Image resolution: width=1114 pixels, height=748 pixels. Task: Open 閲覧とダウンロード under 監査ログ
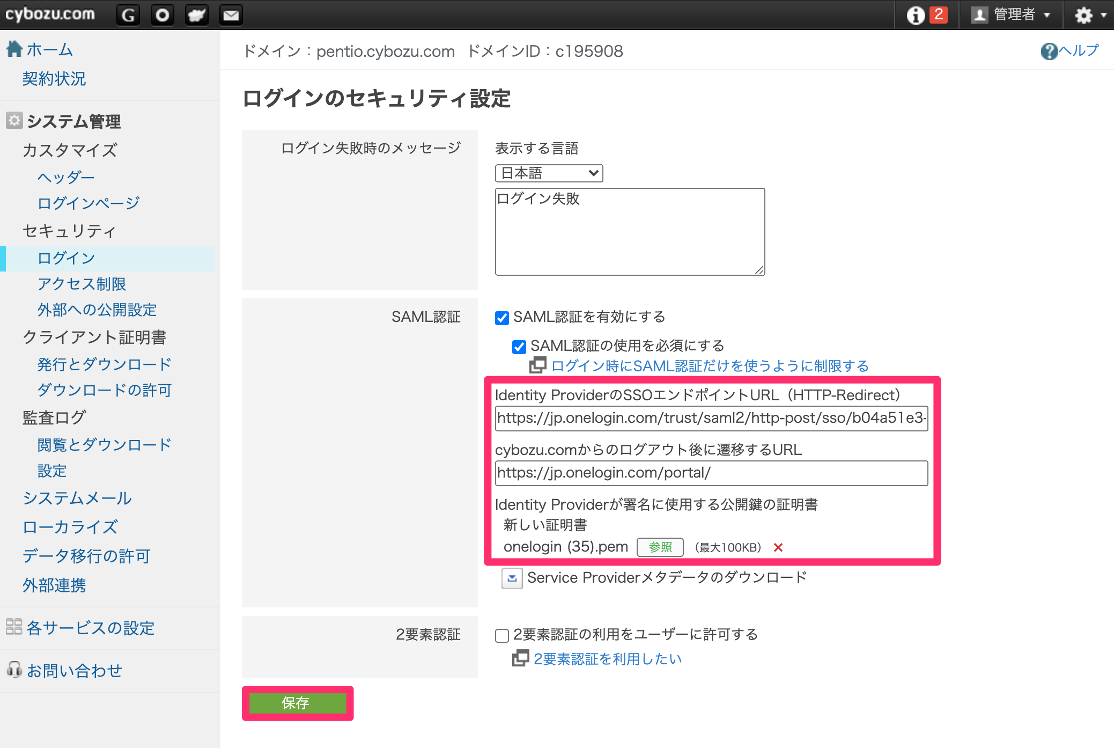[105, 445]
